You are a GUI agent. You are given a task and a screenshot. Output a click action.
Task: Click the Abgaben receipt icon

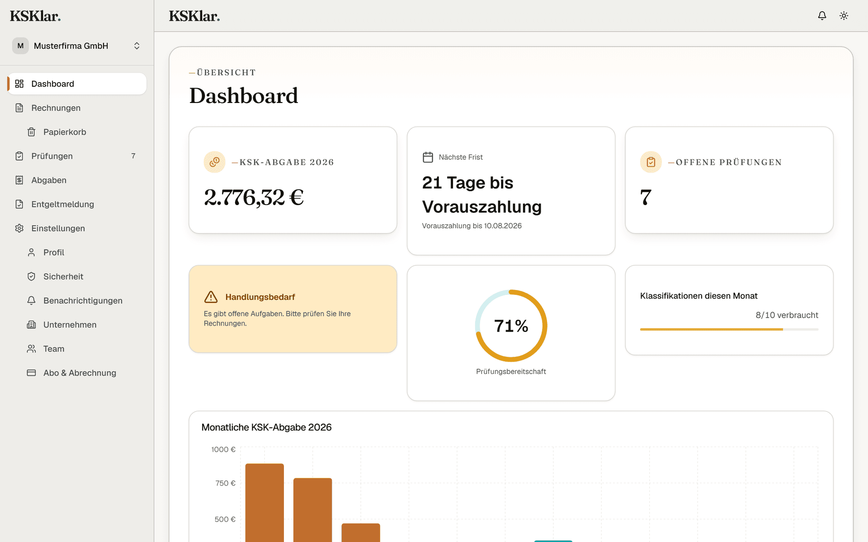coord(19,180)
